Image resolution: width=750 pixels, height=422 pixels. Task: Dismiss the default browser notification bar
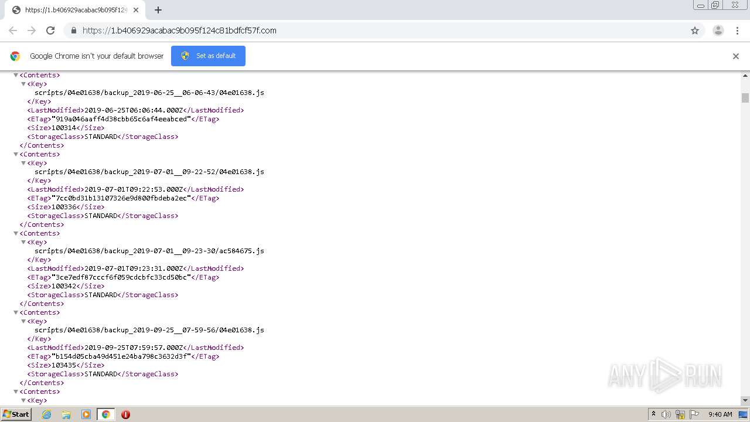pos(736,56)
